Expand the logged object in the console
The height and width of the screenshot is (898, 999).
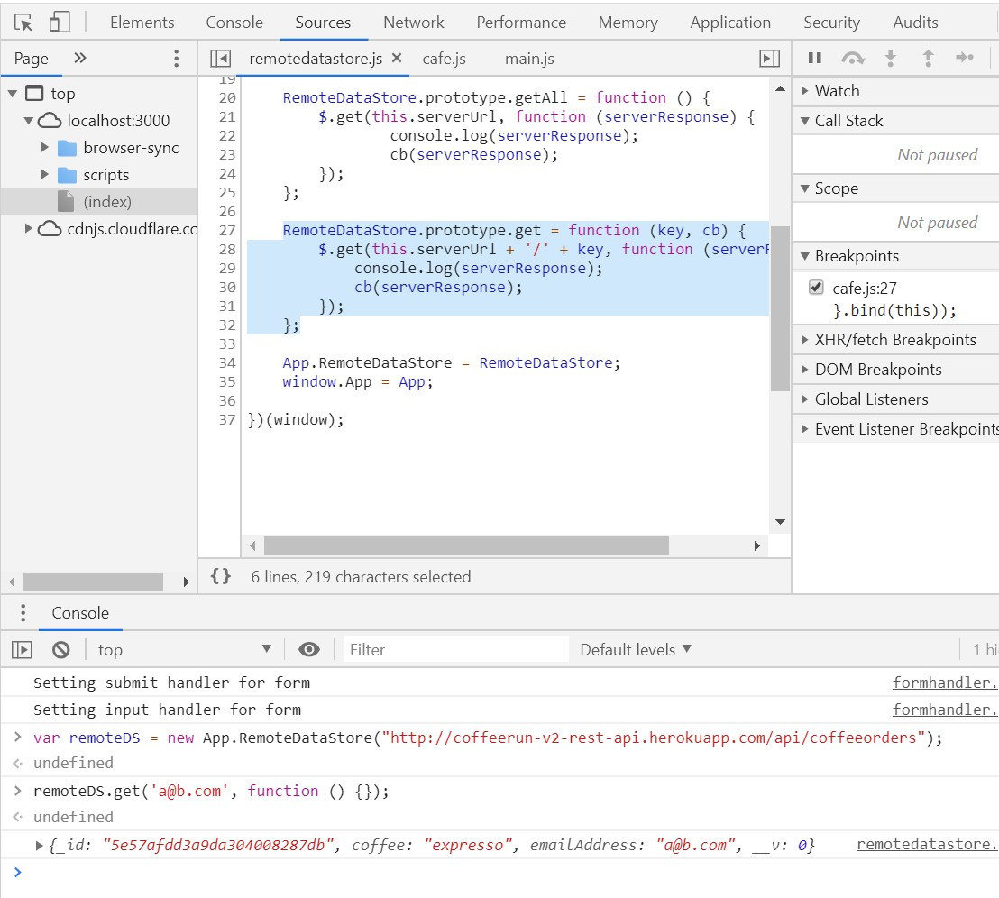[39, 845]
